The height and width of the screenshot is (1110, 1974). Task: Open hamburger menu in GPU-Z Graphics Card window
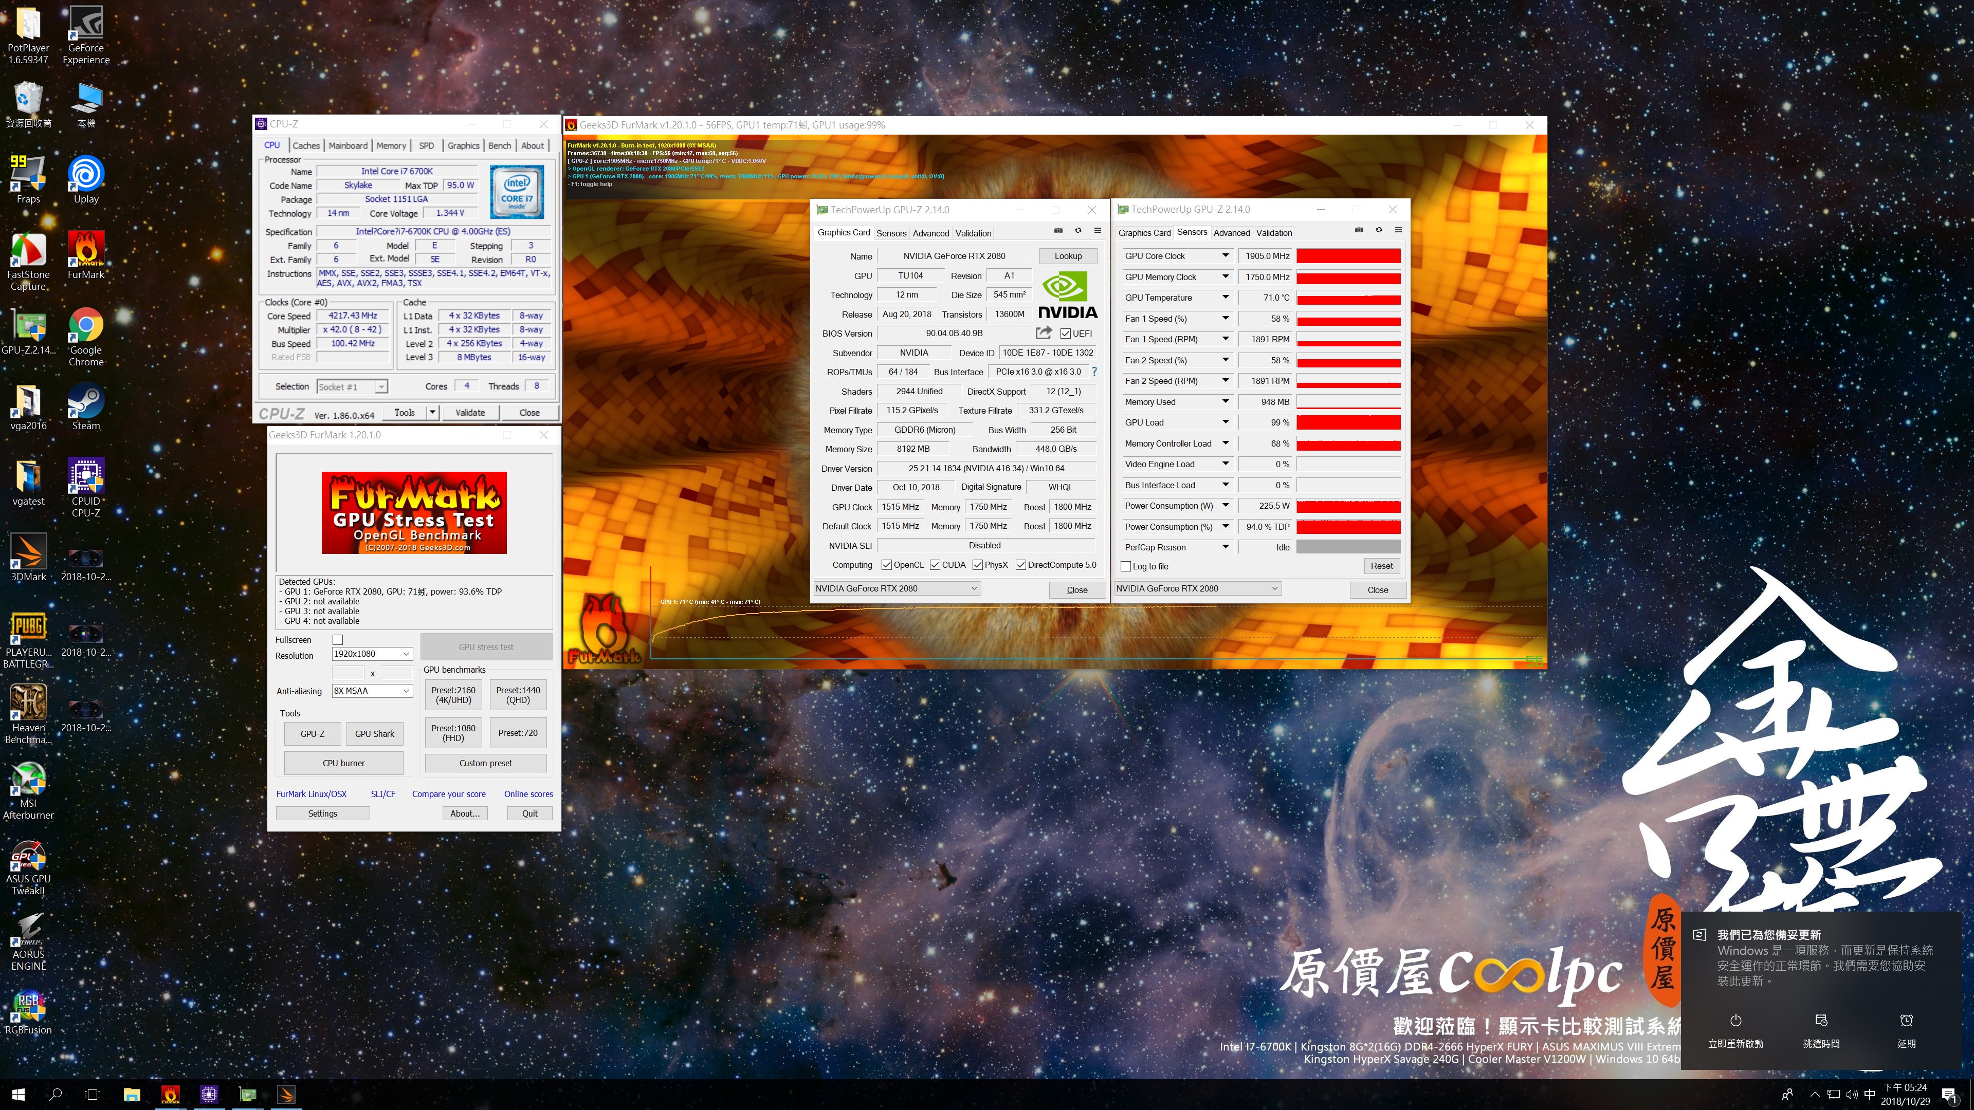pyautogui.click(x=1098, y=230)
